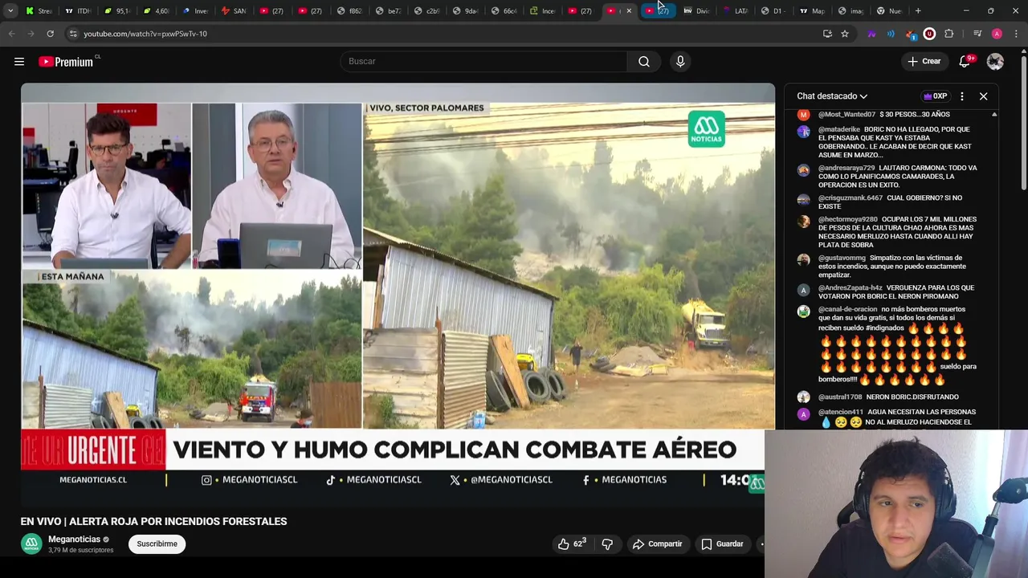
Task: Bookmark this page with star icon
Action: pyautogui.click(x=845, y=34)
